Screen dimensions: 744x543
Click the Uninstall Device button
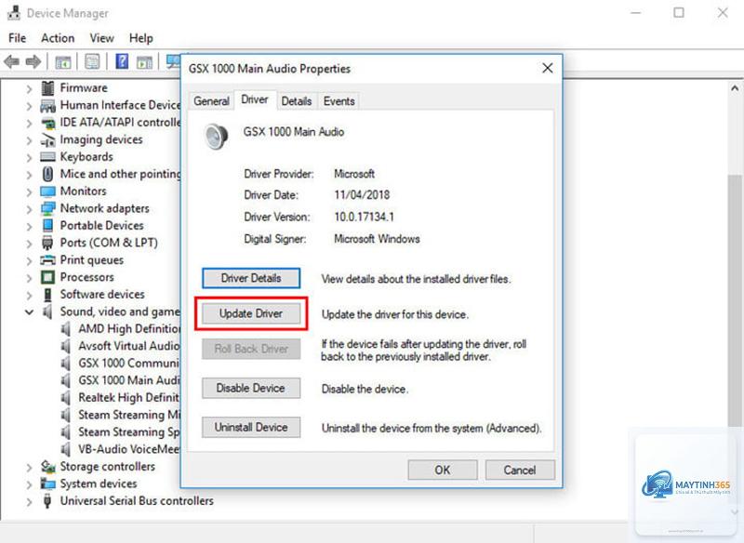251,428
